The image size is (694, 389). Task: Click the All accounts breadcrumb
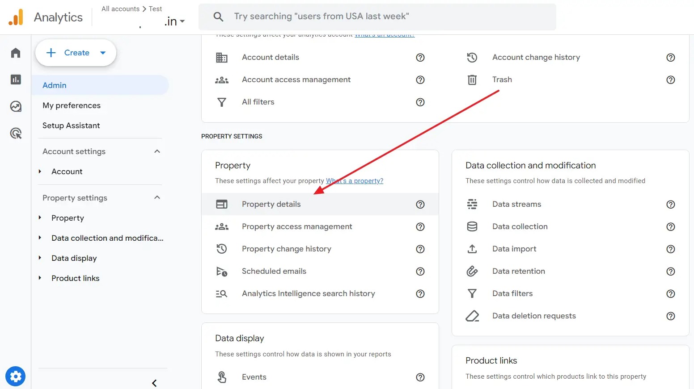(120, 8)
